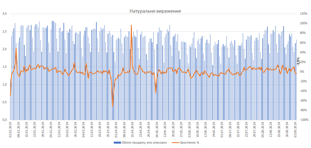Image resolution: width=311 pixels, height=148 pixels.
Task: Click right axis value '-80%'
Action: [x=303, y=110]
